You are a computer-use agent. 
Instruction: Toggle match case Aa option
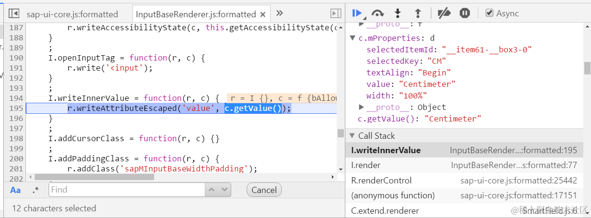pos(15,190)
